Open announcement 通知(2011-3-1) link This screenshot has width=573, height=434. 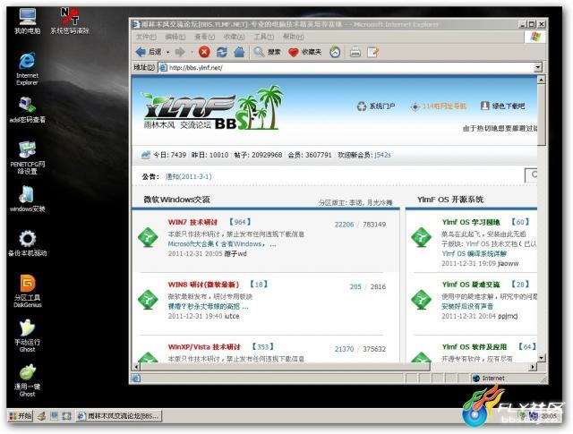pos(189,176)
